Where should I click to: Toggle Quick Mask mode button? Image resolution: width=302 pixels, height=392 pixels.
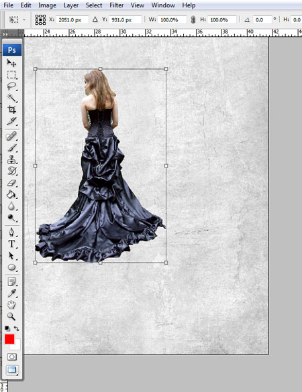point(12,356)
